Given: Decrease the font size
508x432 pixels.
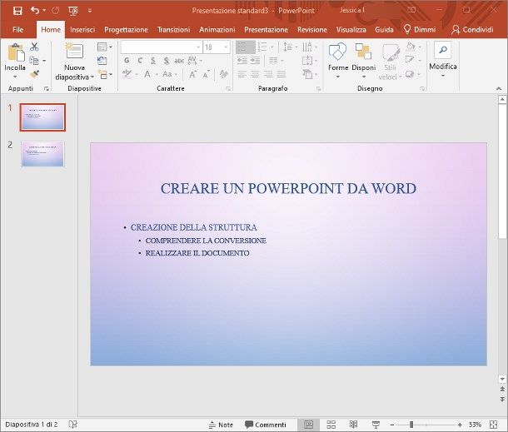Looking at the screenshot, I should (206, 74).
